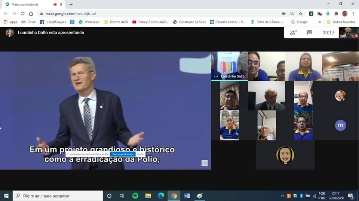Select the yellow cartoon avatar participant tile
The width and height of the screenshot is (359, 201).
pyautogui.click(x=285, y=155)
